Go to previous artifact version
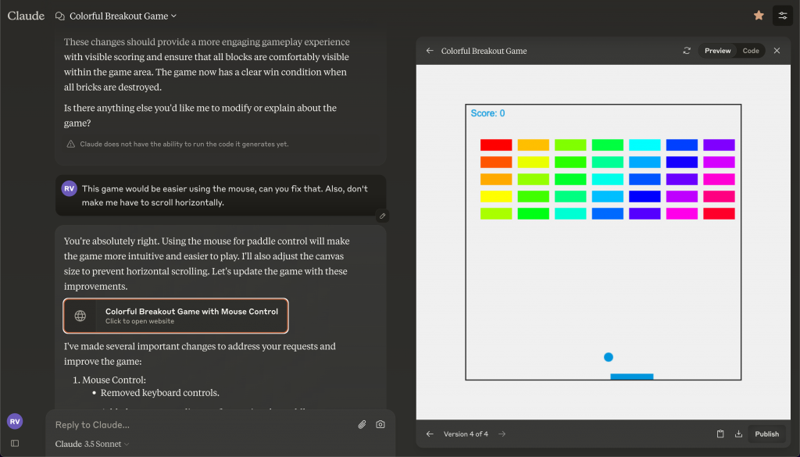This screenshot has height=457, width=800. tap(430, 434)
